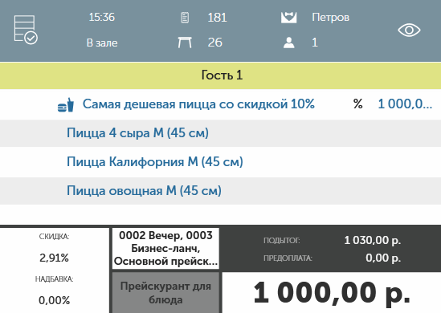Click the receipt icon beside 181
Screen dimensions: 441x313
pos(185,18)
